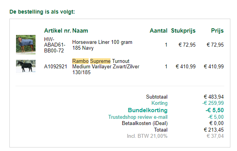237x151 pixels.
Task: Open the Horseware Liner navy blanket thumbnail
Action: pyautogui.click(x=26, y=45)
